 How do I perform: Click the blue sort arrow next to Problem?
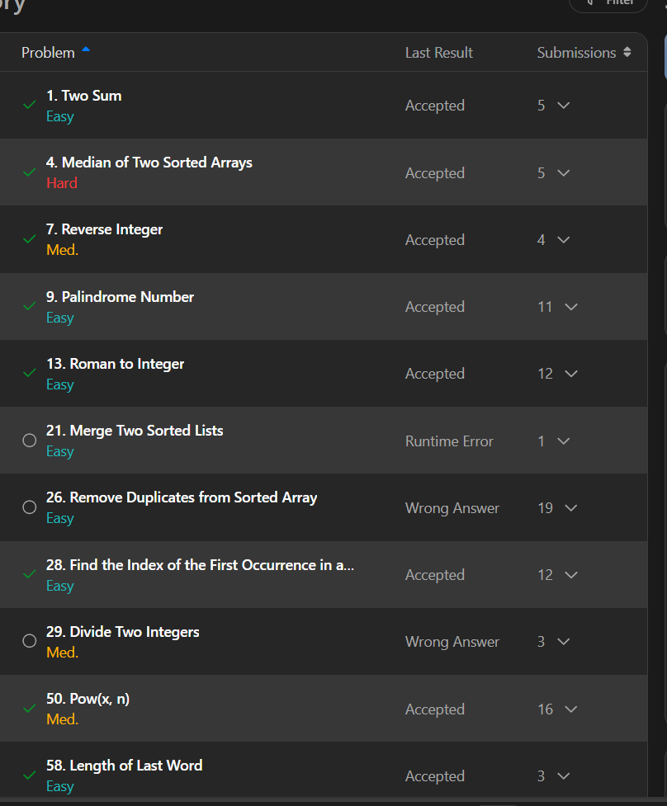86,49
